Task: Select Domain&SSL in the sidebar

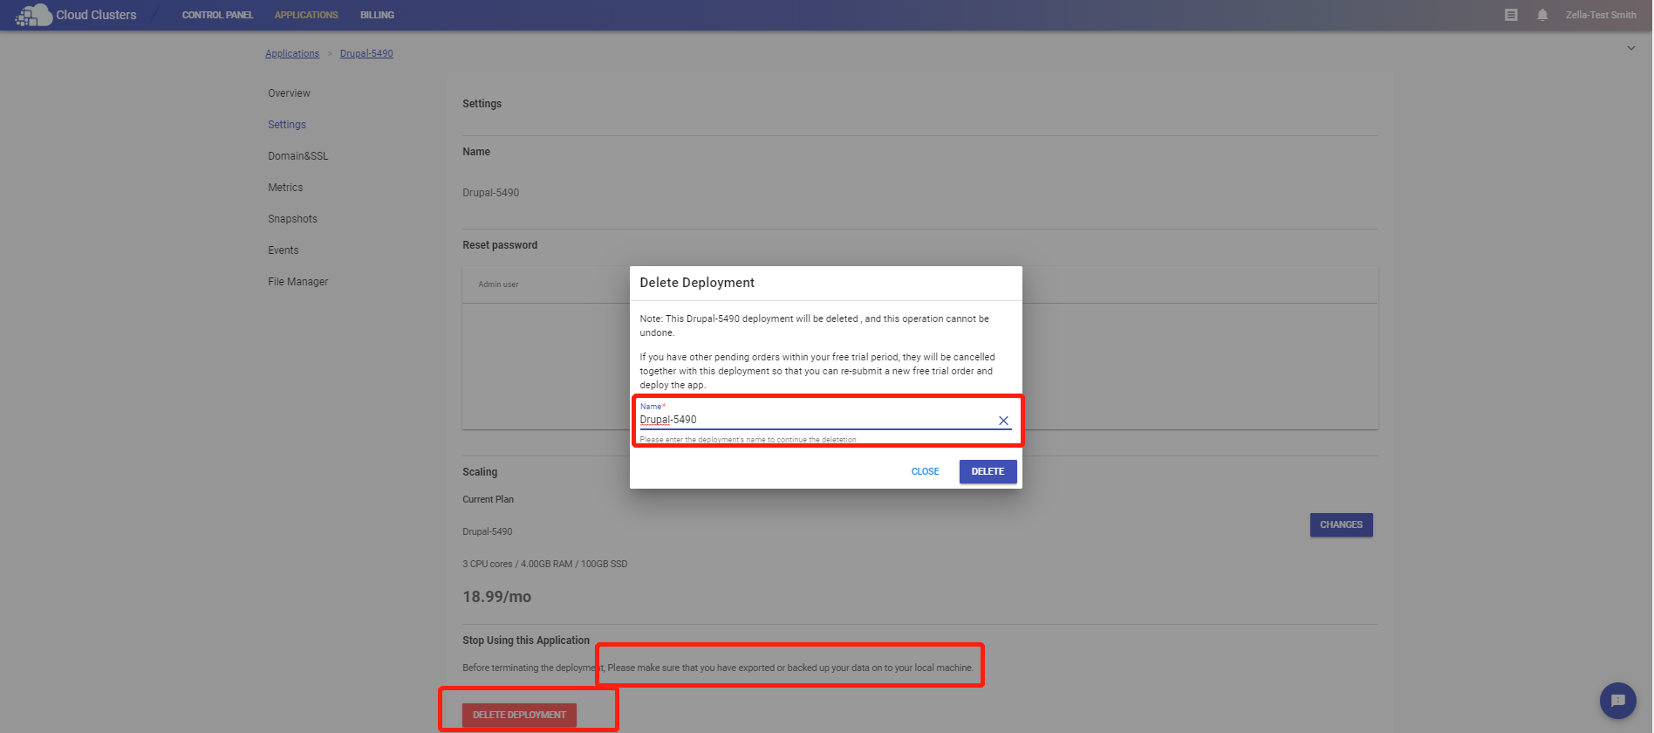Action: (298, 156)
